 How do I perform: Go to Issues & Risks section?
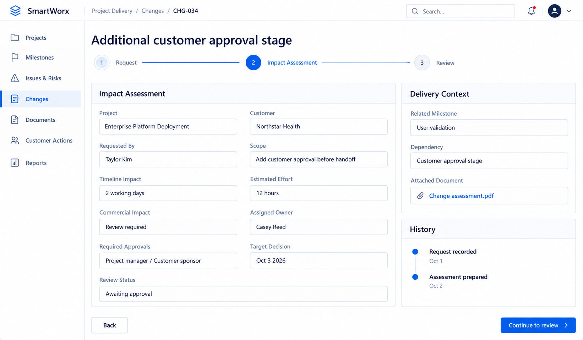41,78
